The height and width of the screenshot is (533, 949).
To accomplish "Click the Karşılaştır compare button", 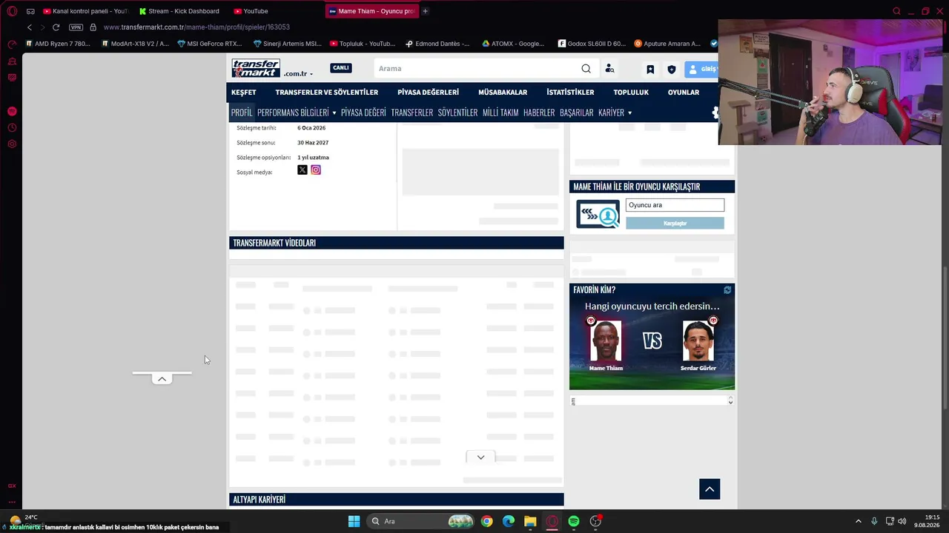I will [x=675, y=224].
